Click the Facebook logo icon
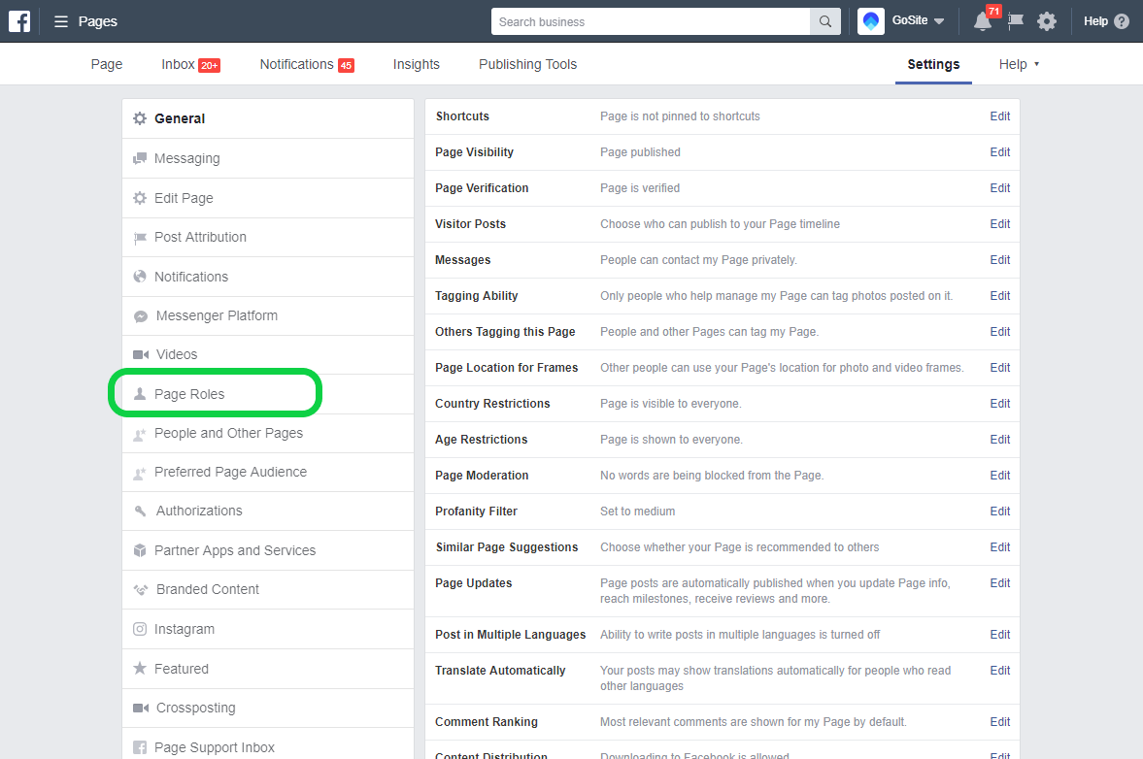Viewport: 1143px width, 759px height. (x=19, y=21)
